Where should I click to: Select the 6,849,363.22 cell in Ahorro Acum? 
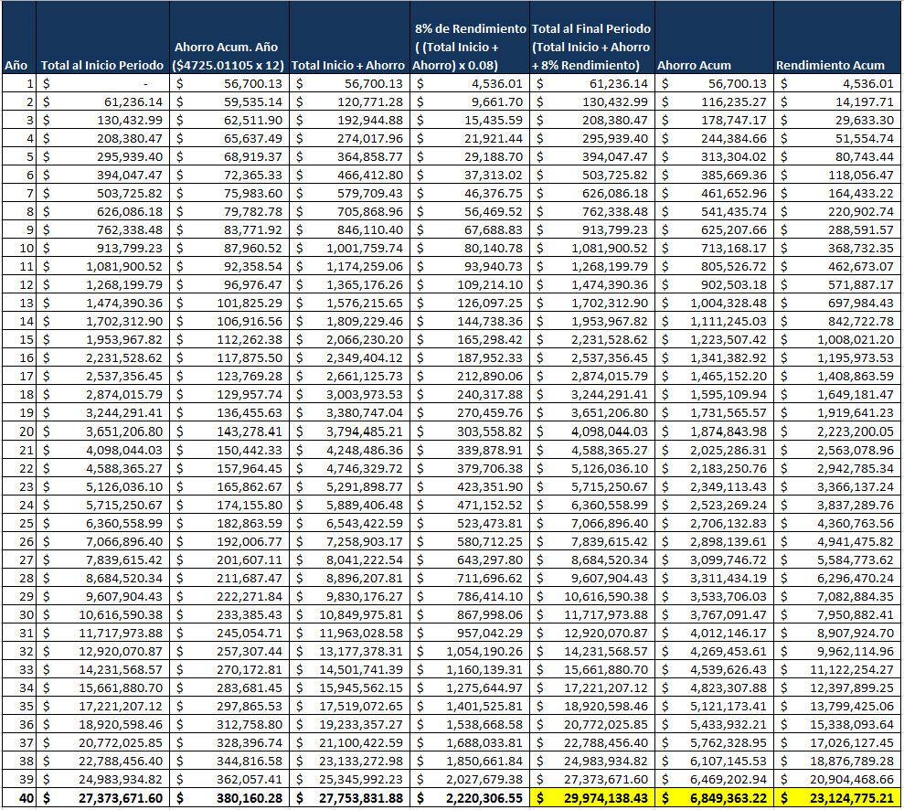(x=714, y=798)
